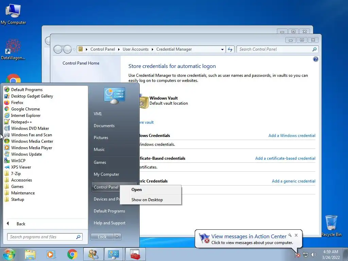Open Music from the Start menu
This screenshot has width=348, height=261.
click(x=99, y=150)
